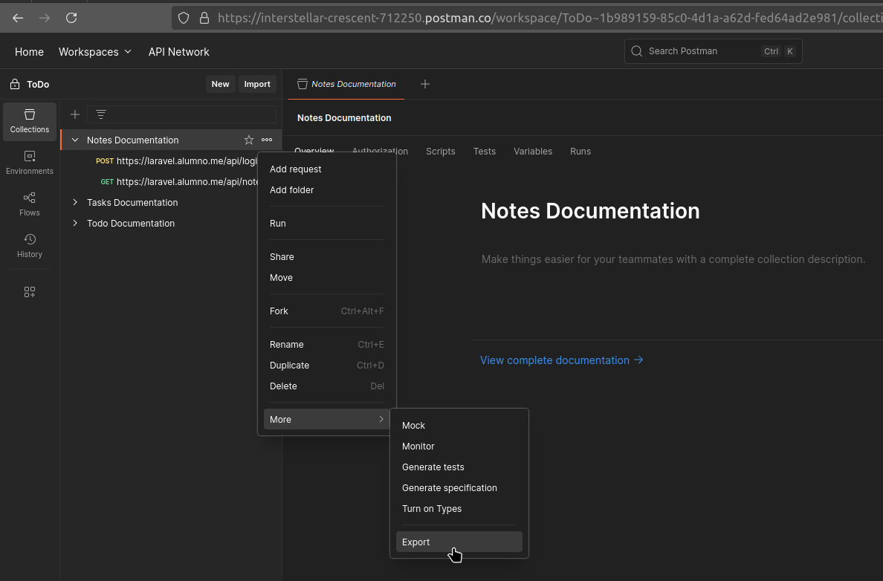Star the Notes Documentation collection
The image size is (883, 581).
pyautogui.click(x=249, y=140)
